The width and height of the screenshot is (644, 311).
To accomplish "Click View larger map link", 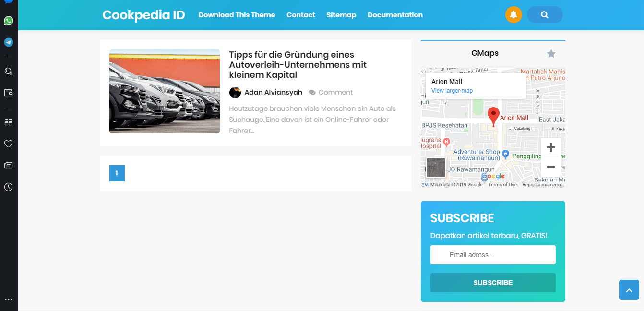I will 452,91.
